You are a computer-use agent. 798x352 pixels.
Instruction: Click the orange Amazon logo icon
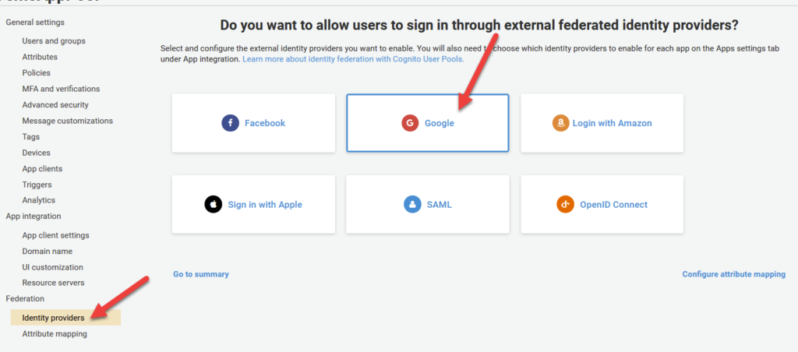tap(560, 123)
